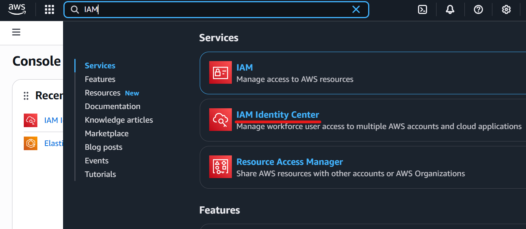Image resolution: width=526 pixels, height=229 pixels.
Task: Toggle the hamburger navigation menu
Action: coord(16,32)
